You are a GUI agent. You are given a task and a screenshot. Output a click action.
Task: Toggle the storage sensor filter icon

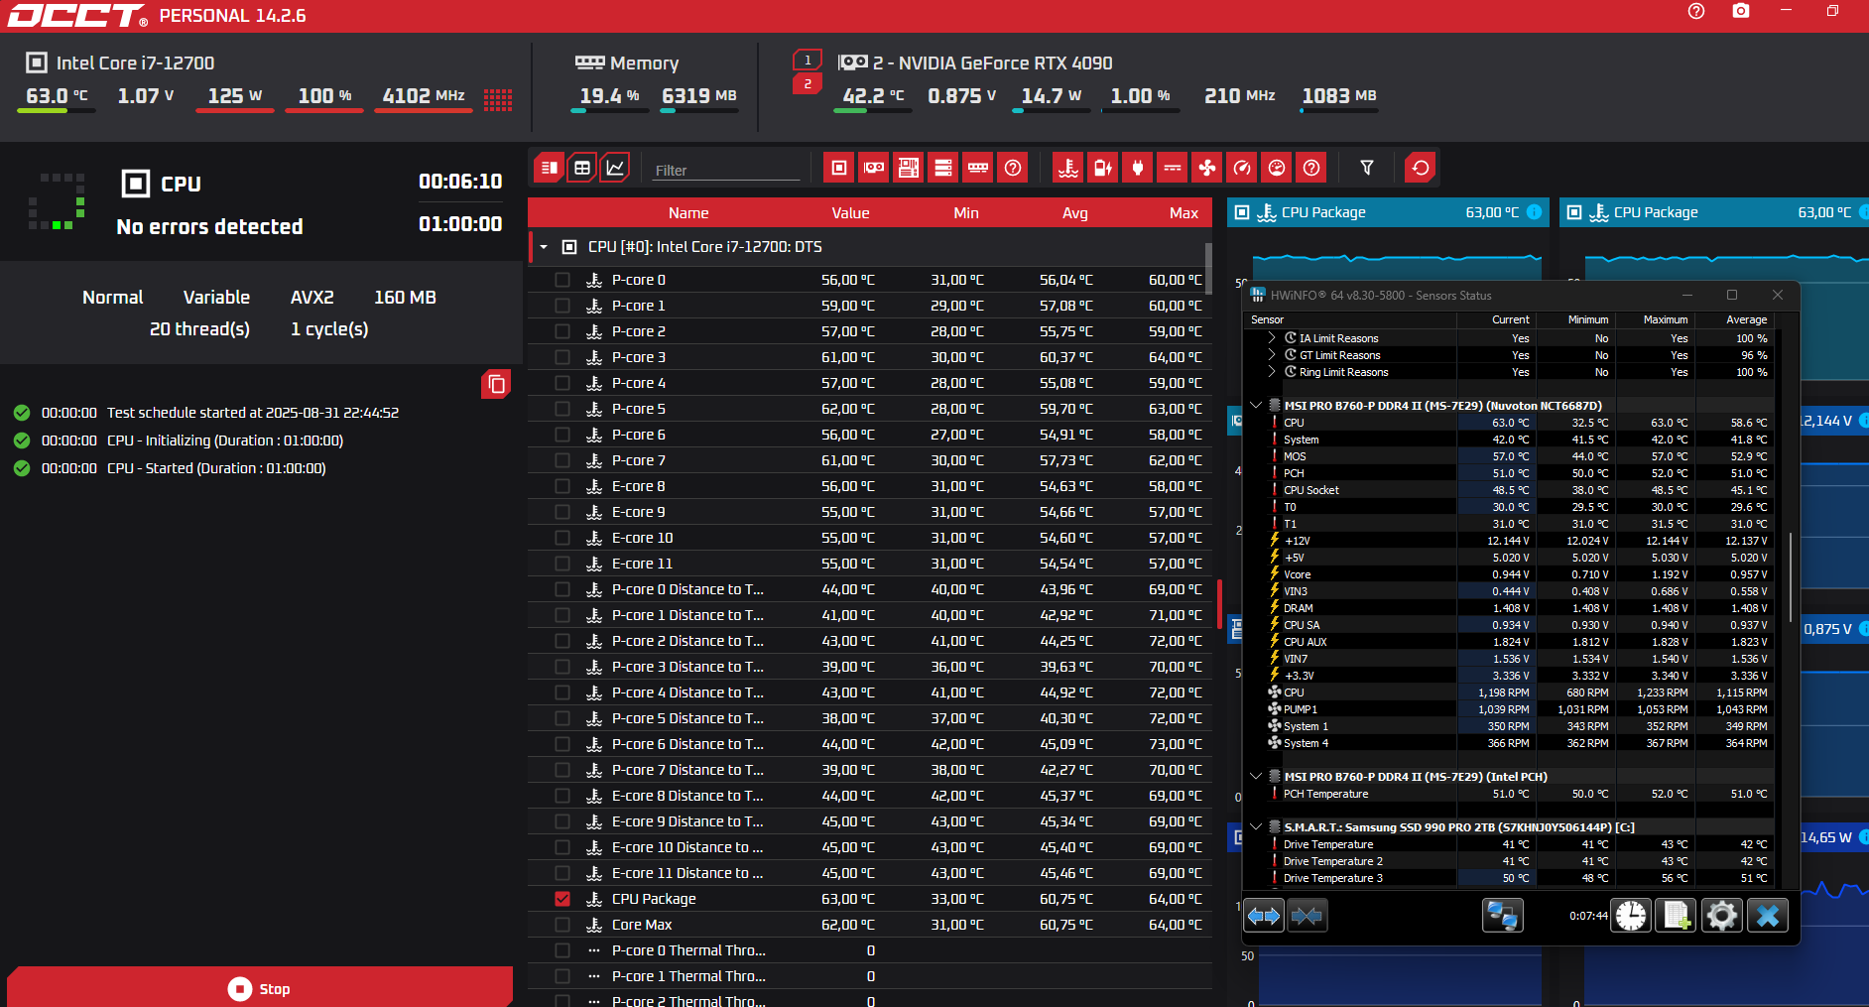[943, 168]
